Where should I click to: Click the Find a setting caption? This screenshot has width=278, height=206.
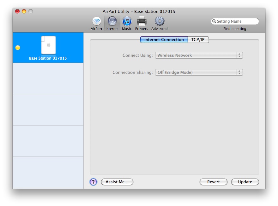(x=235, y=29)
